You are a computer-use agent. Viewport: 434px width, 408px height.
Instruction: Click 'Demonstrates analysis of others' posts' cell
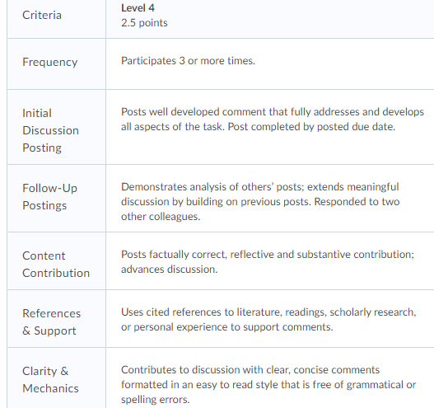[260, 201]
